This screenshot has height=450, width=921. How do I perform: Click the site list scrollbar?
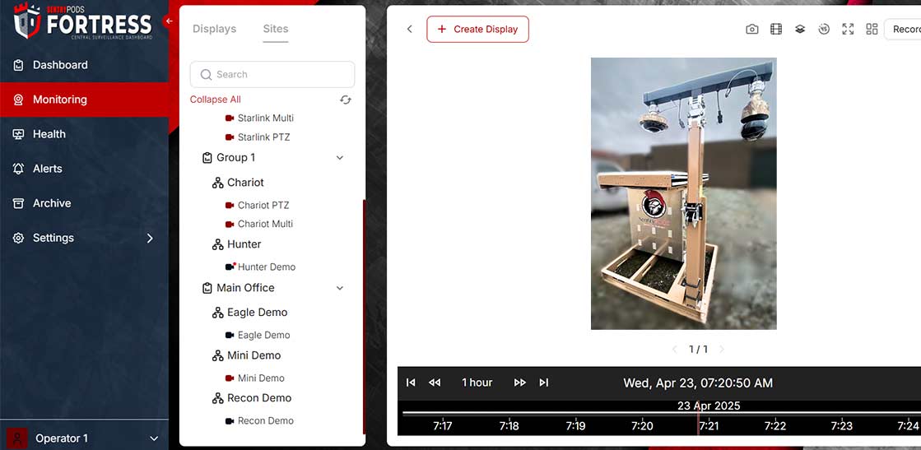[x=364, y=318]
